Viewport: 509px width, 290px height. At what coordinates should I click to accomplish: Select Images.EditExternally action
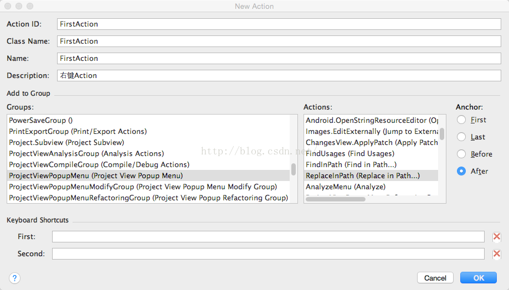[x=371, y=131]
